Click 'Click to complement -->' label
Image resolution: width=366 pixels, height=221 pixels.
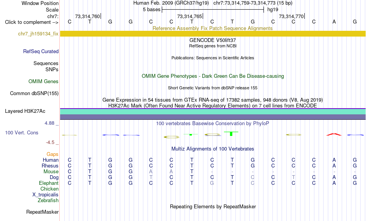[x=32, y=22]
